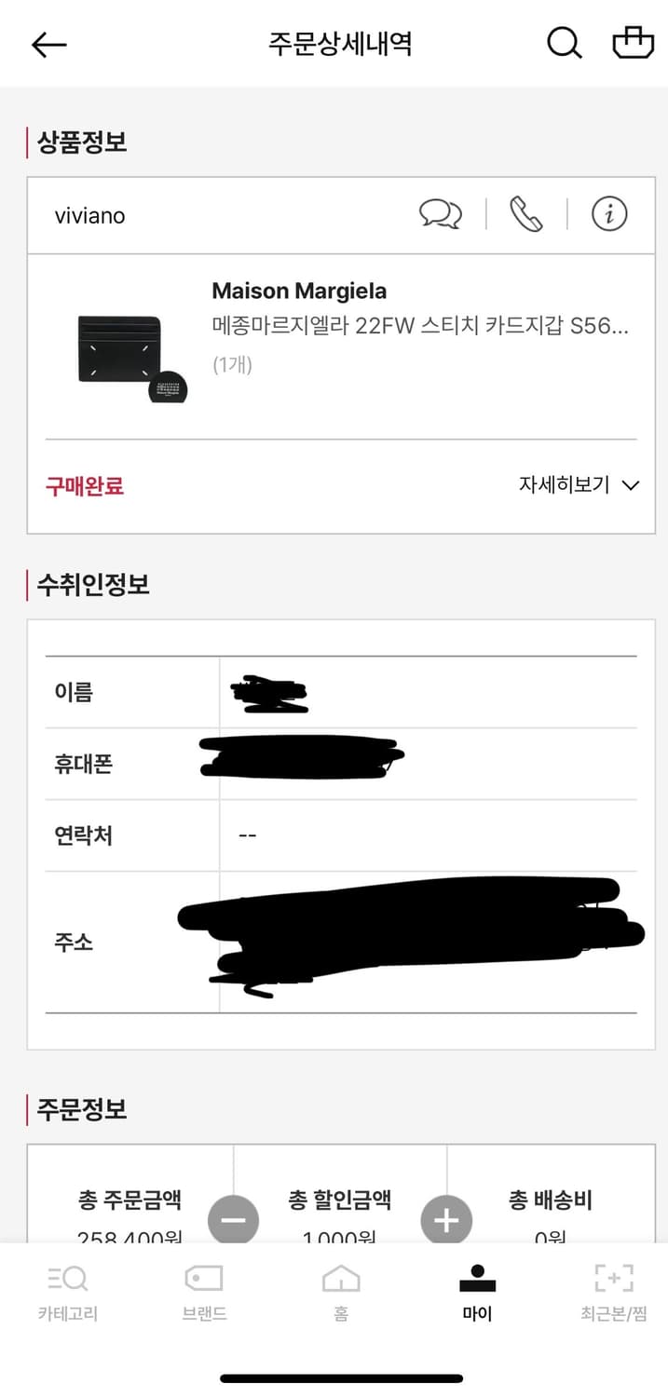Tap the plus icon next to 총 할인금액

[446, 1220]
